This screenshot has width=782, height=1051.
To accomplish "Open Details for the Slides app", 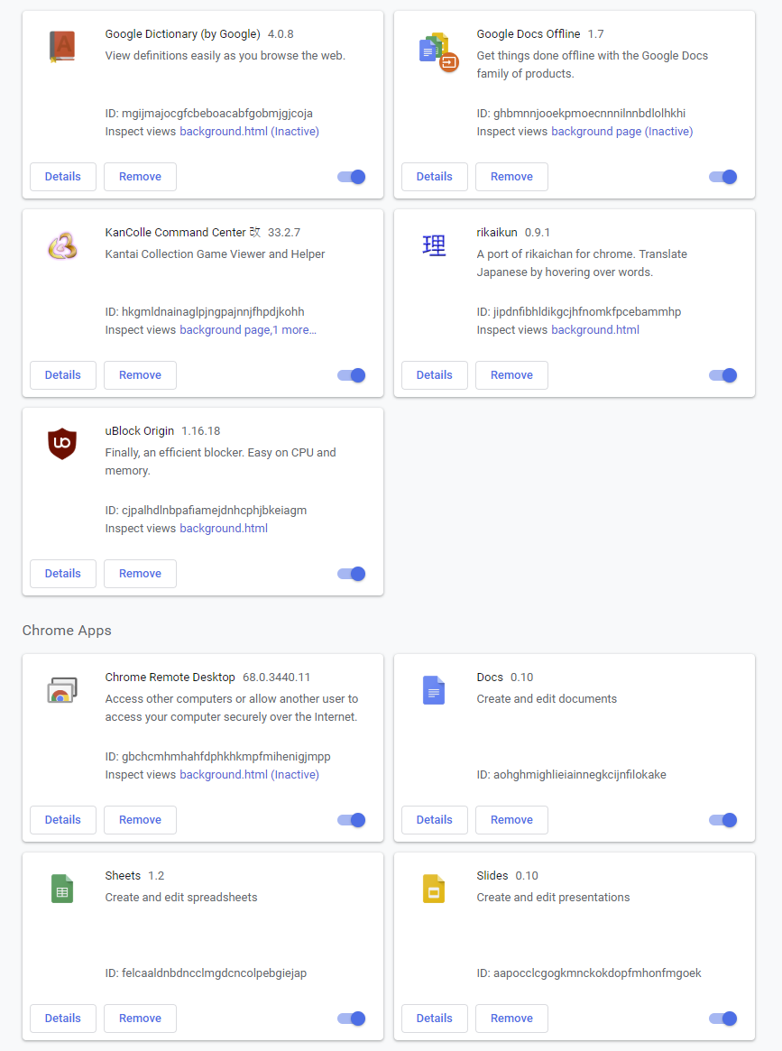I will point(434,1019).
